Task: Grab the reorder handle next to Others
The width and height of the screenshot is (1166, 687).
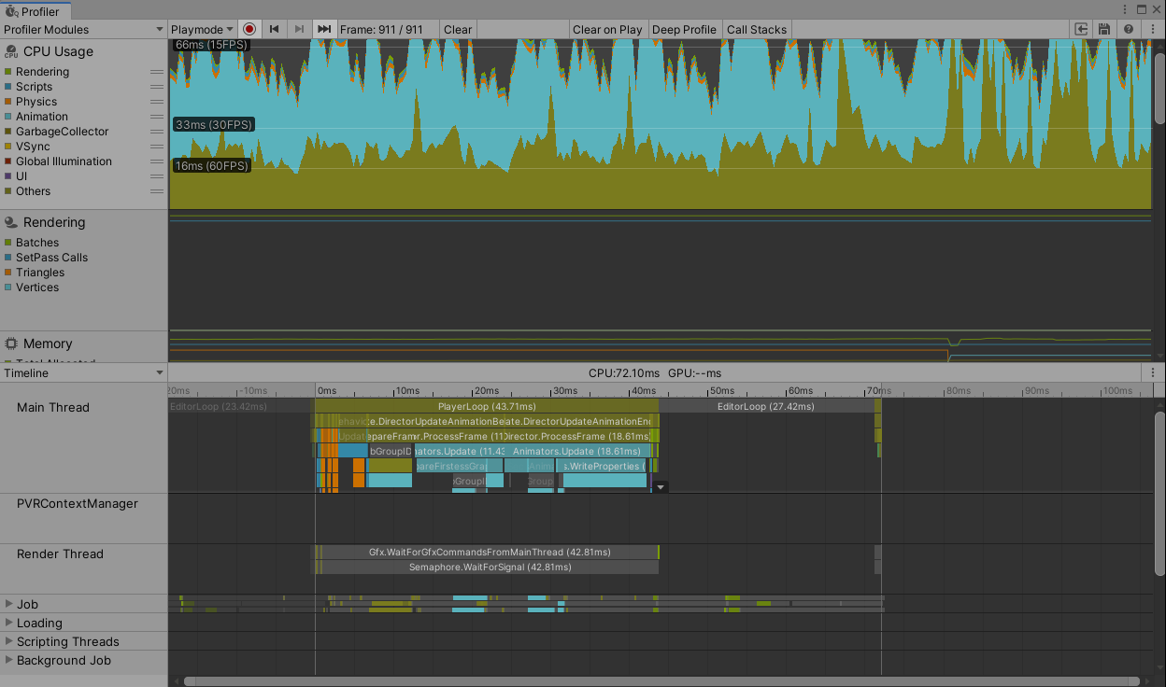Action: click(157, 191)
